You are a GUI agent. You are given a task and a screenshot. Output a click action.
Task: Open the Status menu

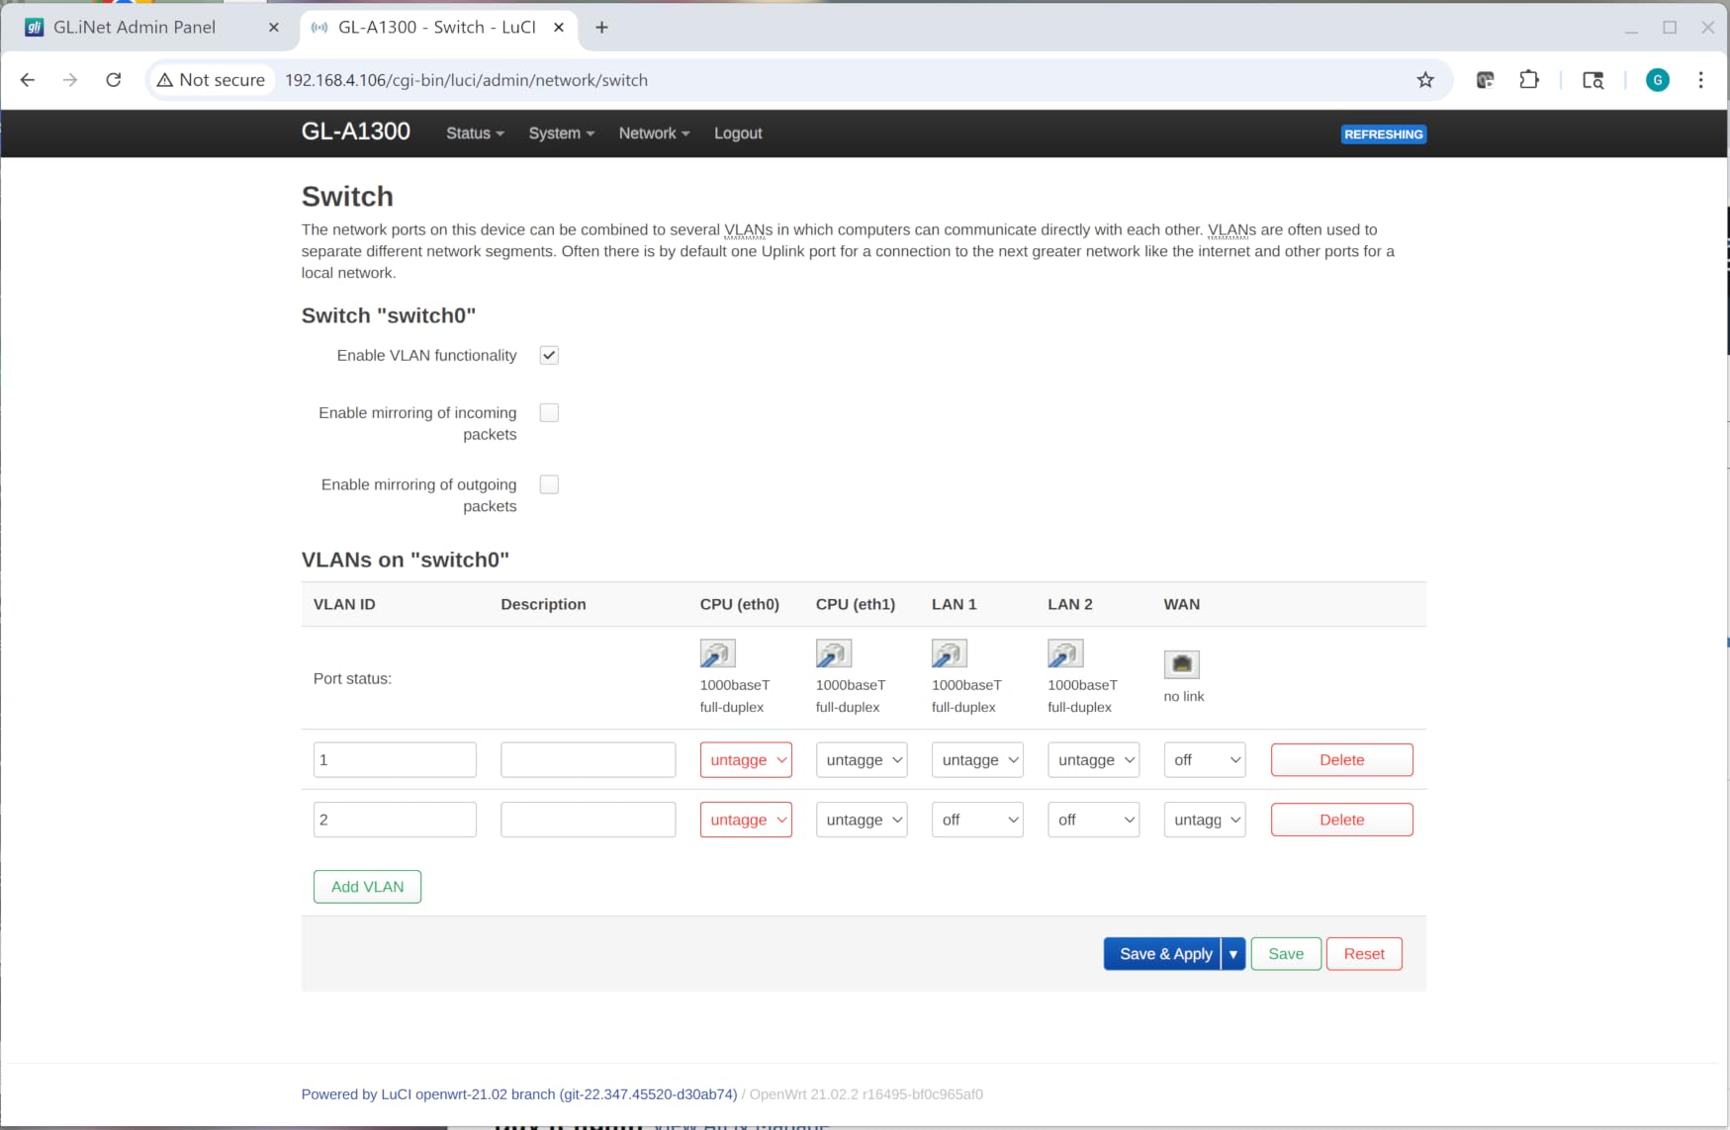pyautogui.click(x=475, y=133)
